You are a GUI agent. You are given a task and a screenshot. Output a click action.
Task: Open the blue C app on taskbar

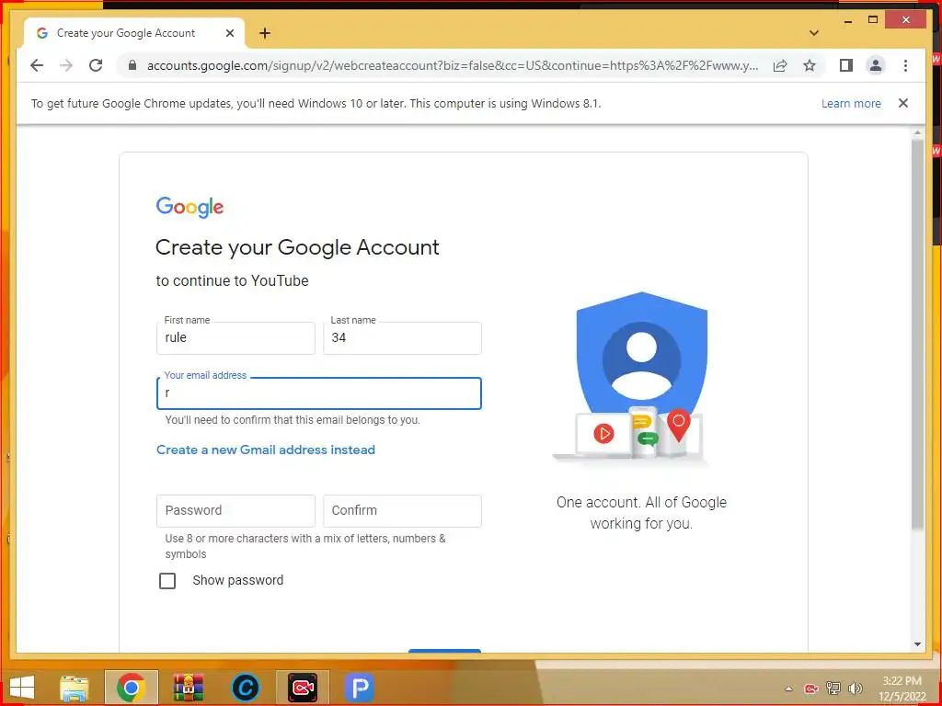point(245,688)
